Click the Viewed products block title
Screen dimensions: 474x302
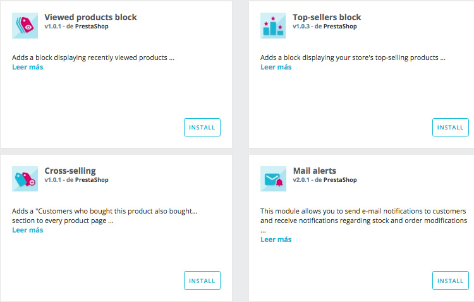click(x=90, y=17)
